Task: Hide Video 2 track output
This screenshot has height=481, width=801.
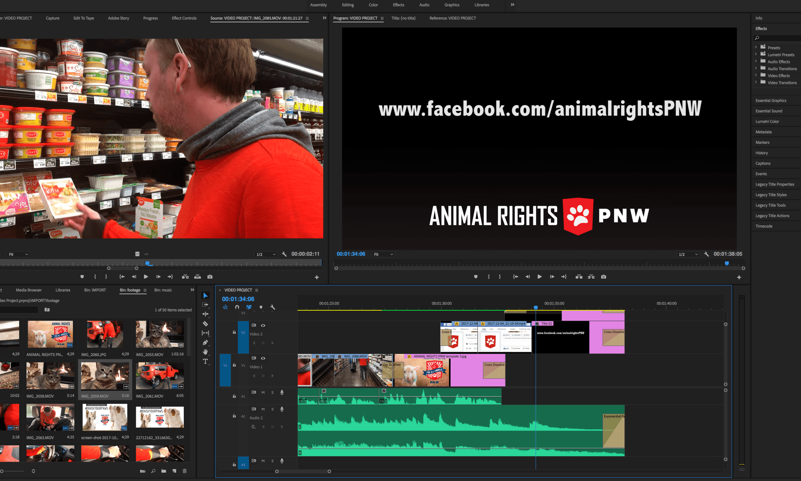Action: coord(263,325)
